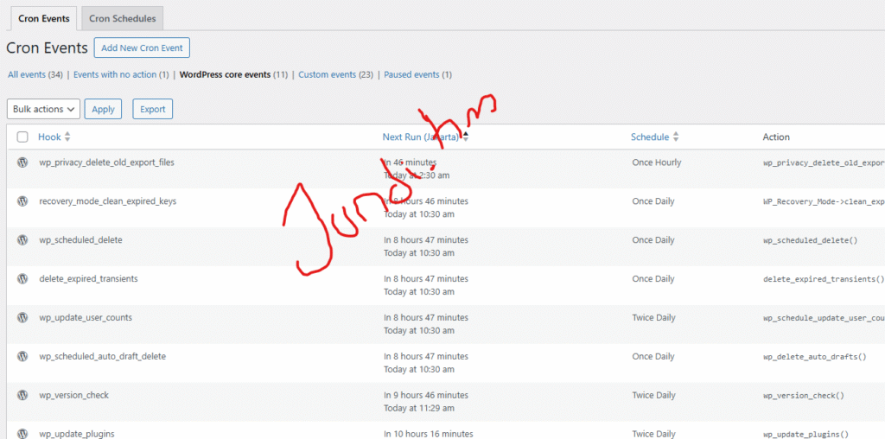
Task: Switch to the Cron Events tab
Action: 44,18
